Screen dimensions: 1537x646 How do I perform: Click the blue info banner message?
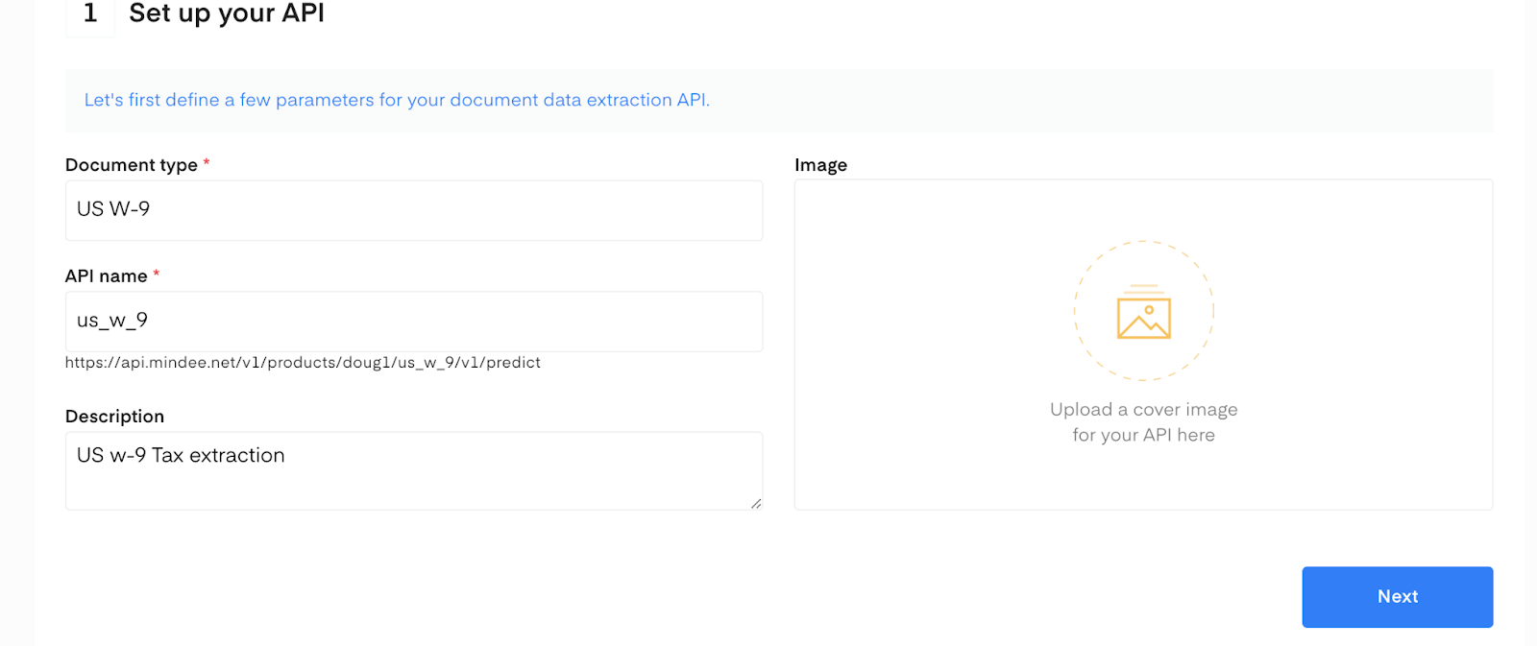point(397,100)
